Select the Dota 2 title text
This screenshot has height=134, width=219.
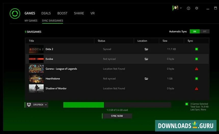(x=49, y=49)
